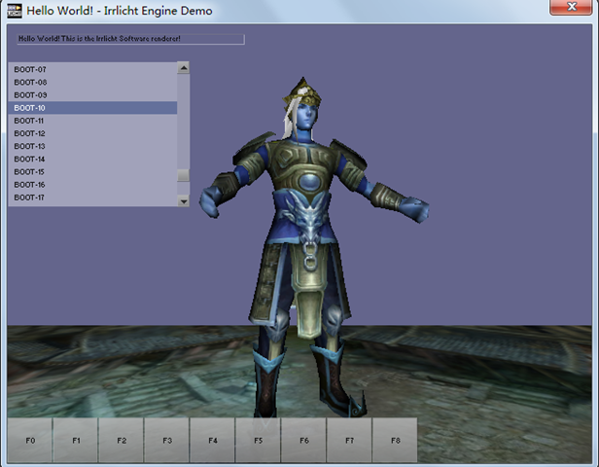
Task: Click the highlighted BOOT-10 item
Action: (92, 108)
